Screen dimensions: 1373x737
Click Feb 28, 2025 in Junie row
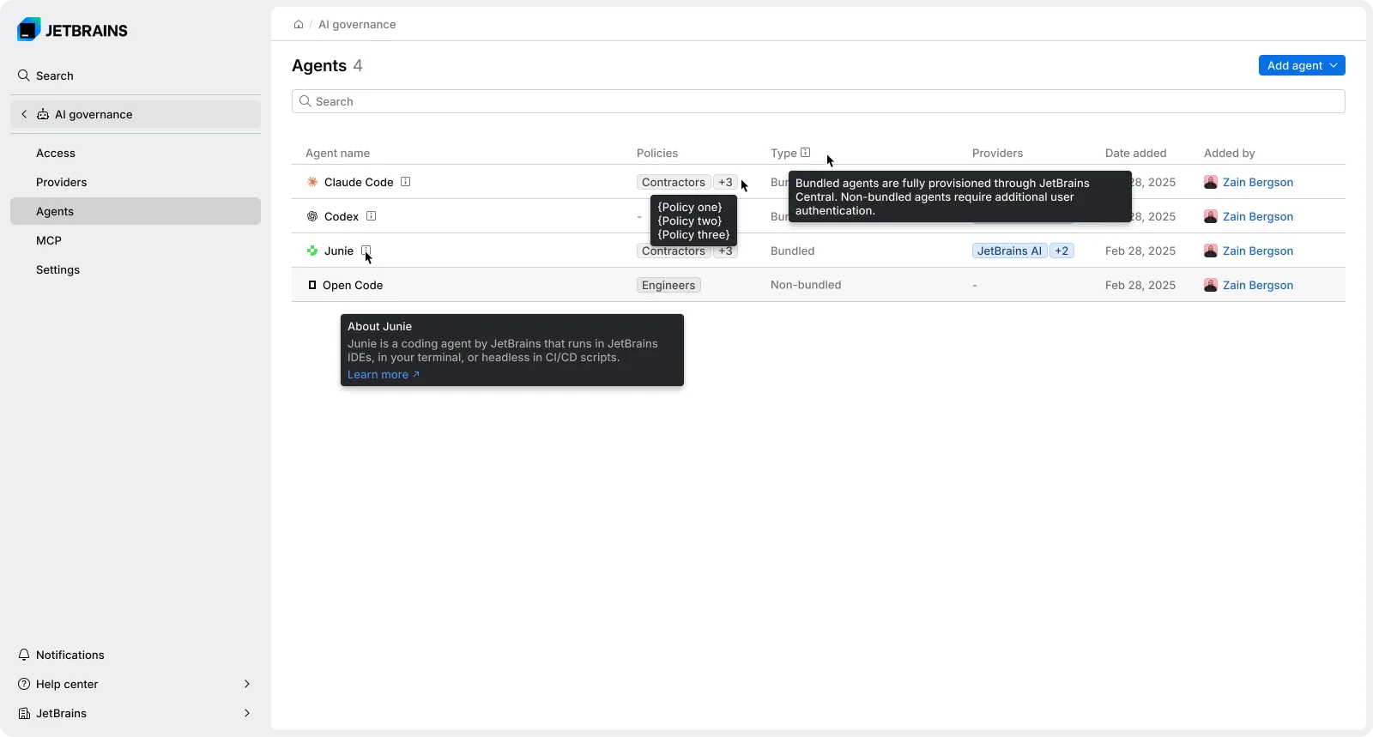pyautogui.click(x=1140, y=251)
